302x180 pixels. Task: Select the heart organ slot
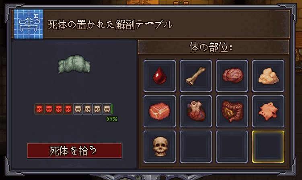[196, 111]
